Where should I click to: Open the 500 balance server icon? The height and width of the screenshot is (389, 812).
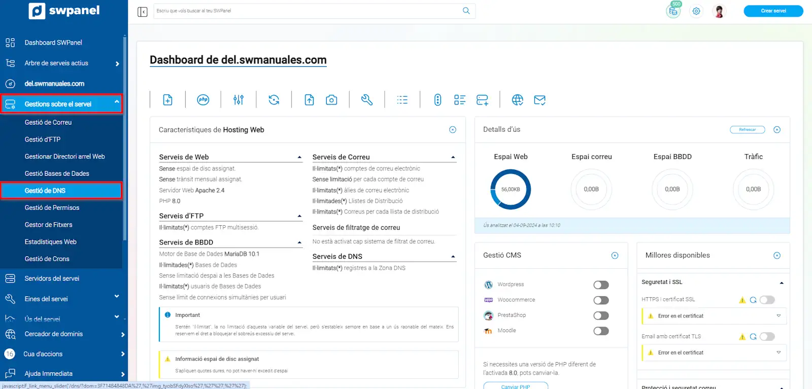673,11
